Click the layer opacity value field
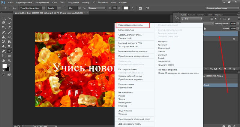The width and height of the screenshot is (240, 127). click(233, 23)
